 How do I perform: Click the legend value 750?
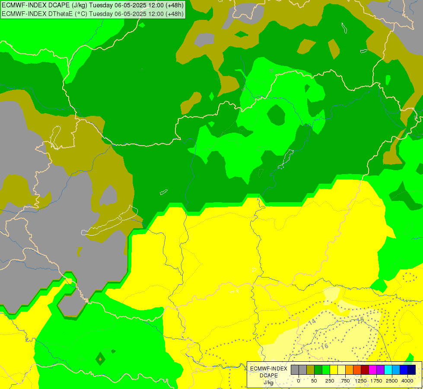tap(345, 381)
